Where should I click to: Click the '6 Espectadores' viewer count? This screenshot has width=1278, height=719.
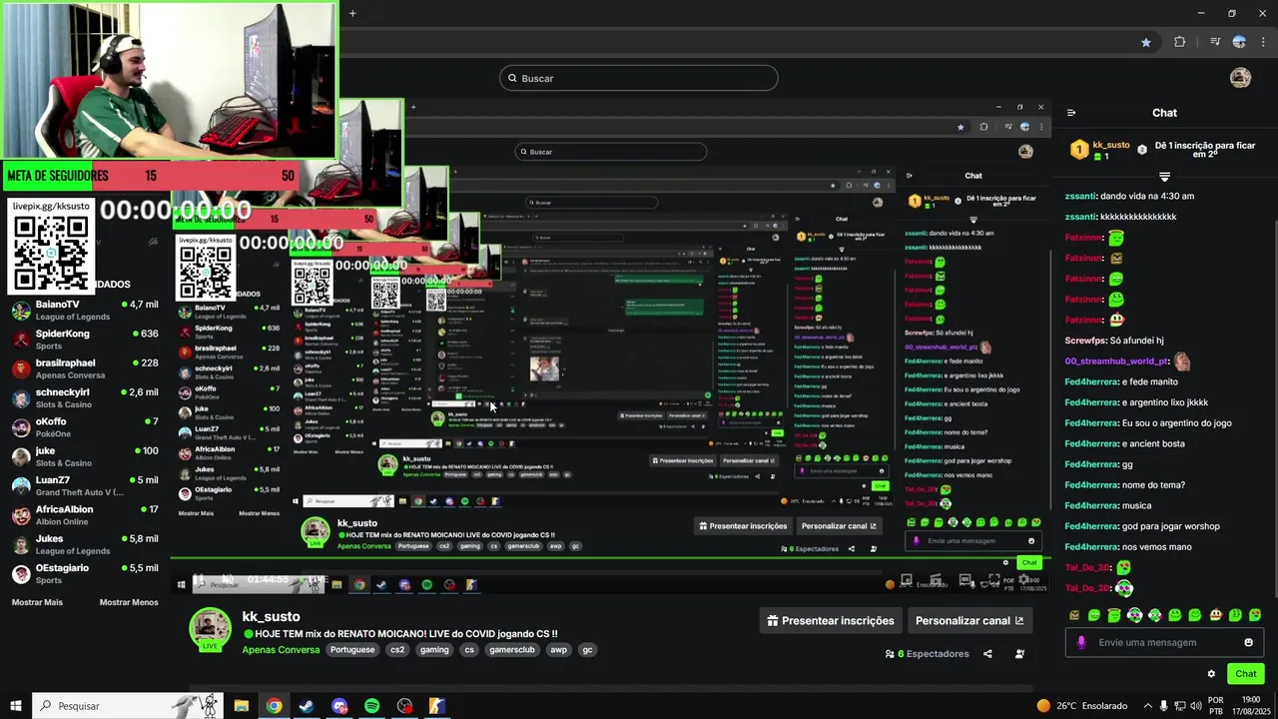point(928,654)
